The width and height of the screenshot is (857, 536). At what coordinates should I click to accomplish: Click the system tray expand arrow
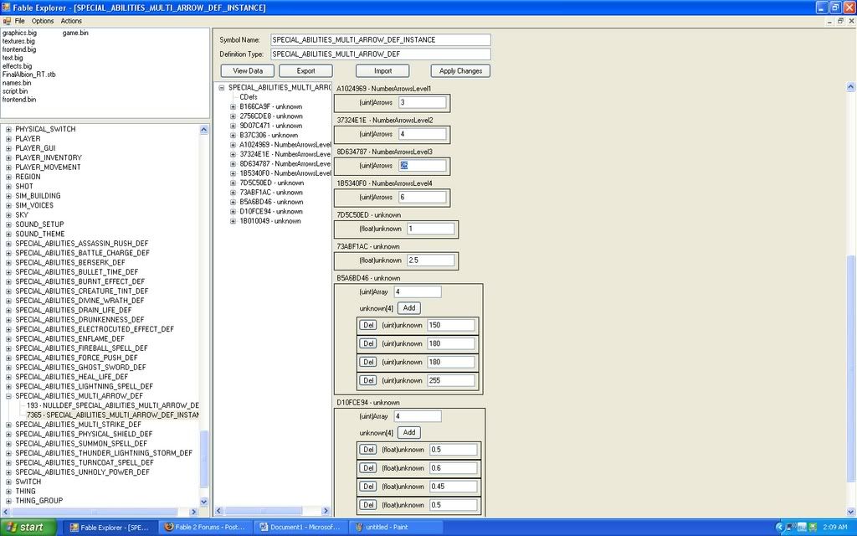pos(779,528)
